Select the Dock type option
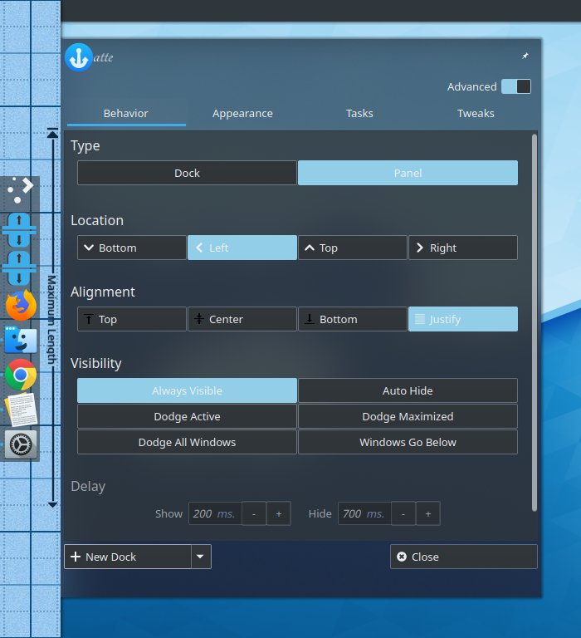 tap(187, 173)
